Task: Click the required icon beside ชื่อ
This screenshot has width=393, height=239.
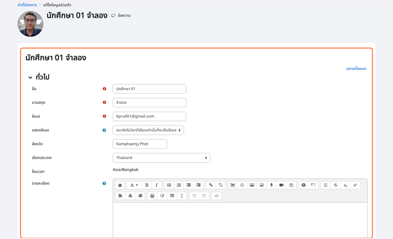Action: 104,89
